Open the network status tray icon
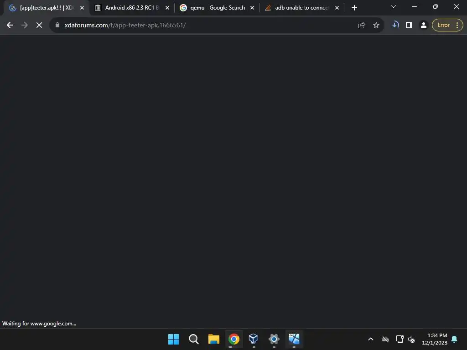This screenshot has width=467, height=350. (400, 339)
